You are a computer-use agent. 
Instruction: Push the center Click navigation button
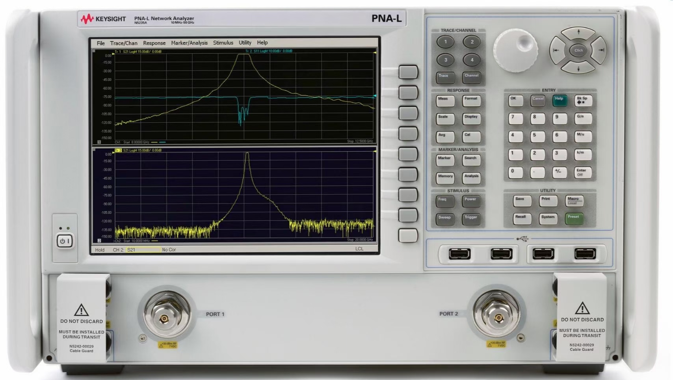coord(578,50)
